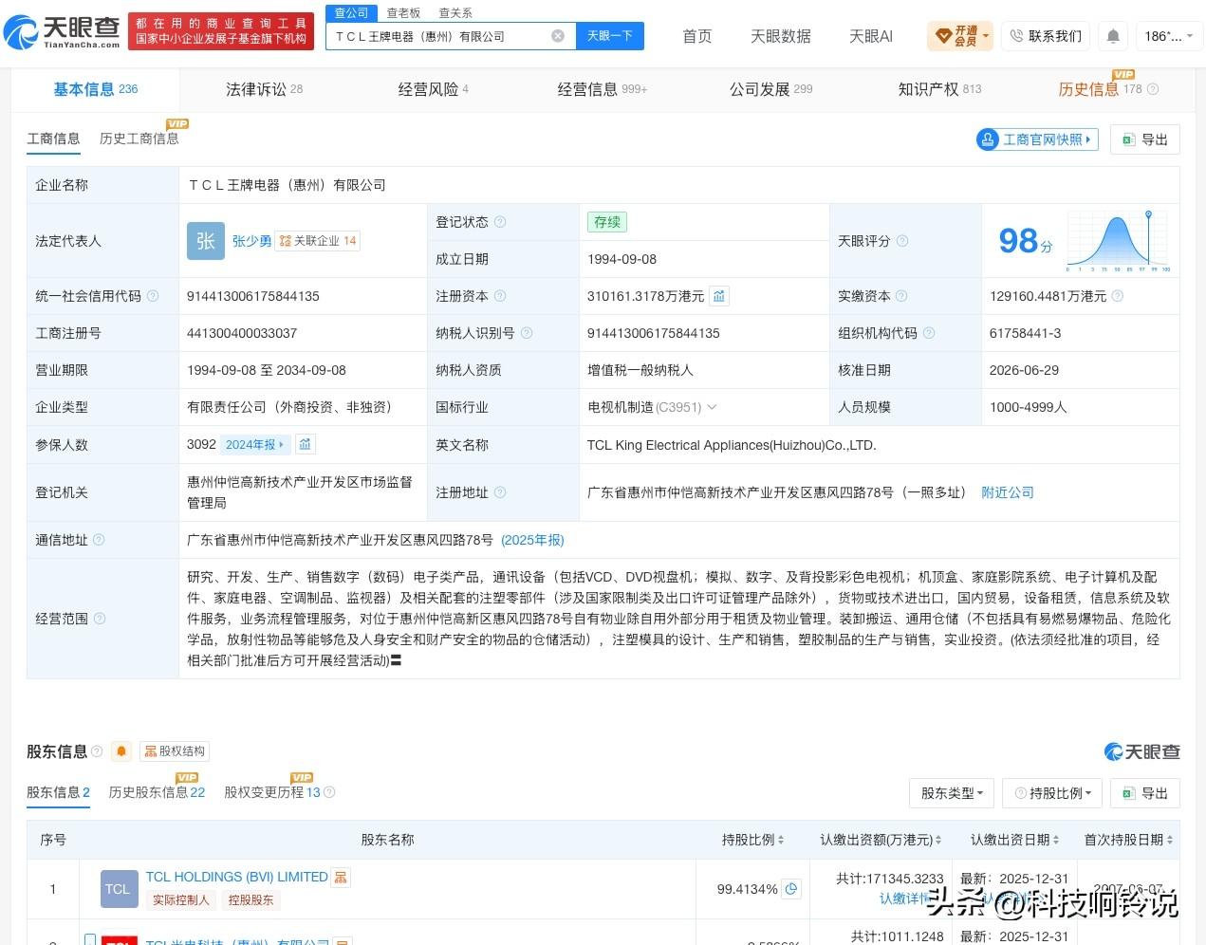1206x945 pixels.
Task: Switch to the 知识产权 tab
Action: (x=939, y=89)
